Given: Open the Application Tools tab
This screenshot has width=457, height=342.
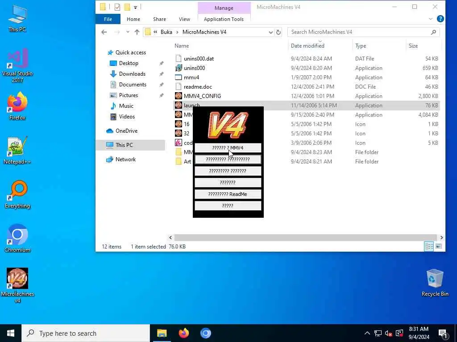Looking at the screenshot, I should click(x=224, y=19).
